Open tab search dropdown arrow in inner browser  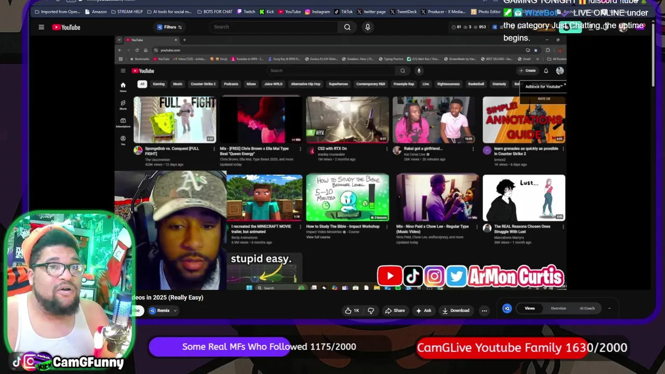coord(119,39)
